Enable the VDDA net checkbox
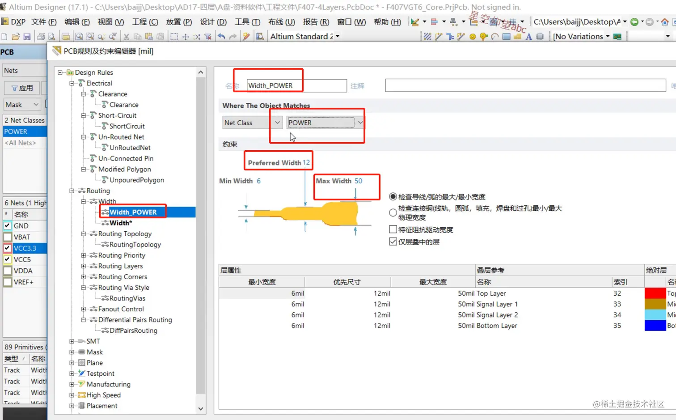 (8, 271)
